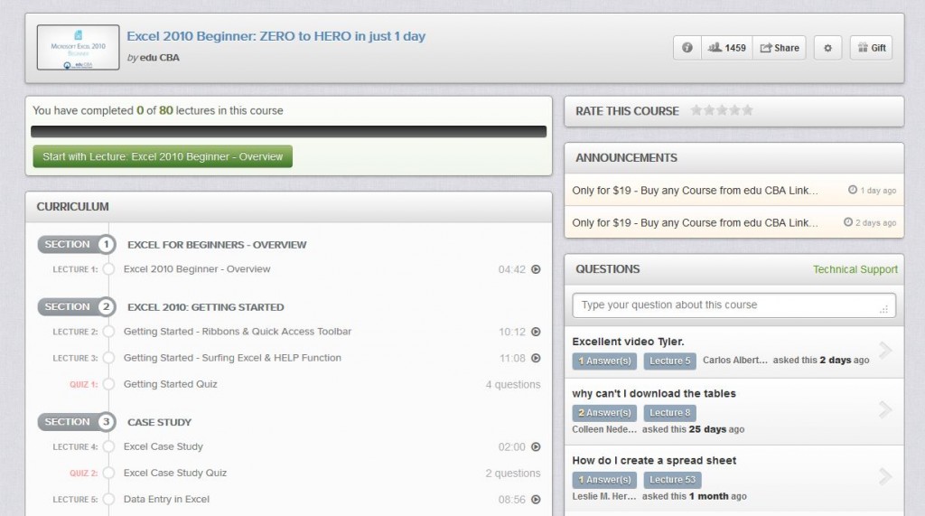The height and width of the screenshot is (516, 925).
Task: Click the Lecture 53 tag
Action: point(672,480)
